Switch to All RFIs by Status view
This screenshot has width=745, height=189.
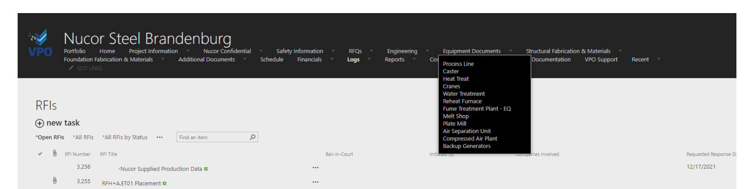point(125,138)
